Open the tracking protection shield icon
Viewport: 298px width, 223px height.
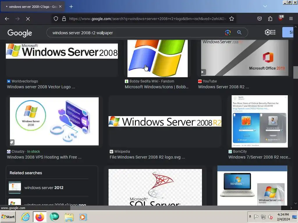click(56, 19)
